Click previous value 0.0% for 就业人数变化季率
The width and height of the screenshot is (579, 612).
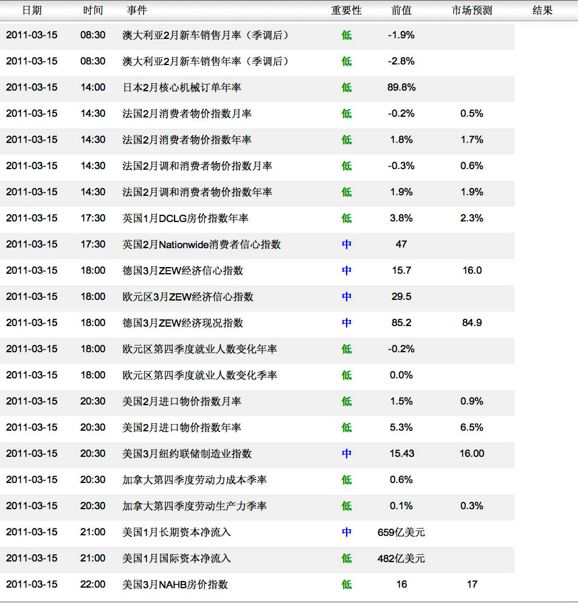(x=401, y=375)
